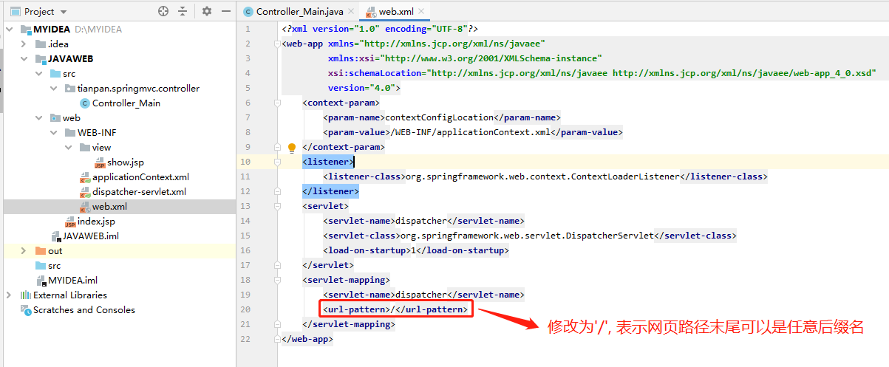The width and height of the screenshot is (889, 367).
Task: Expand the .idea folder
Action: [24, 44]
